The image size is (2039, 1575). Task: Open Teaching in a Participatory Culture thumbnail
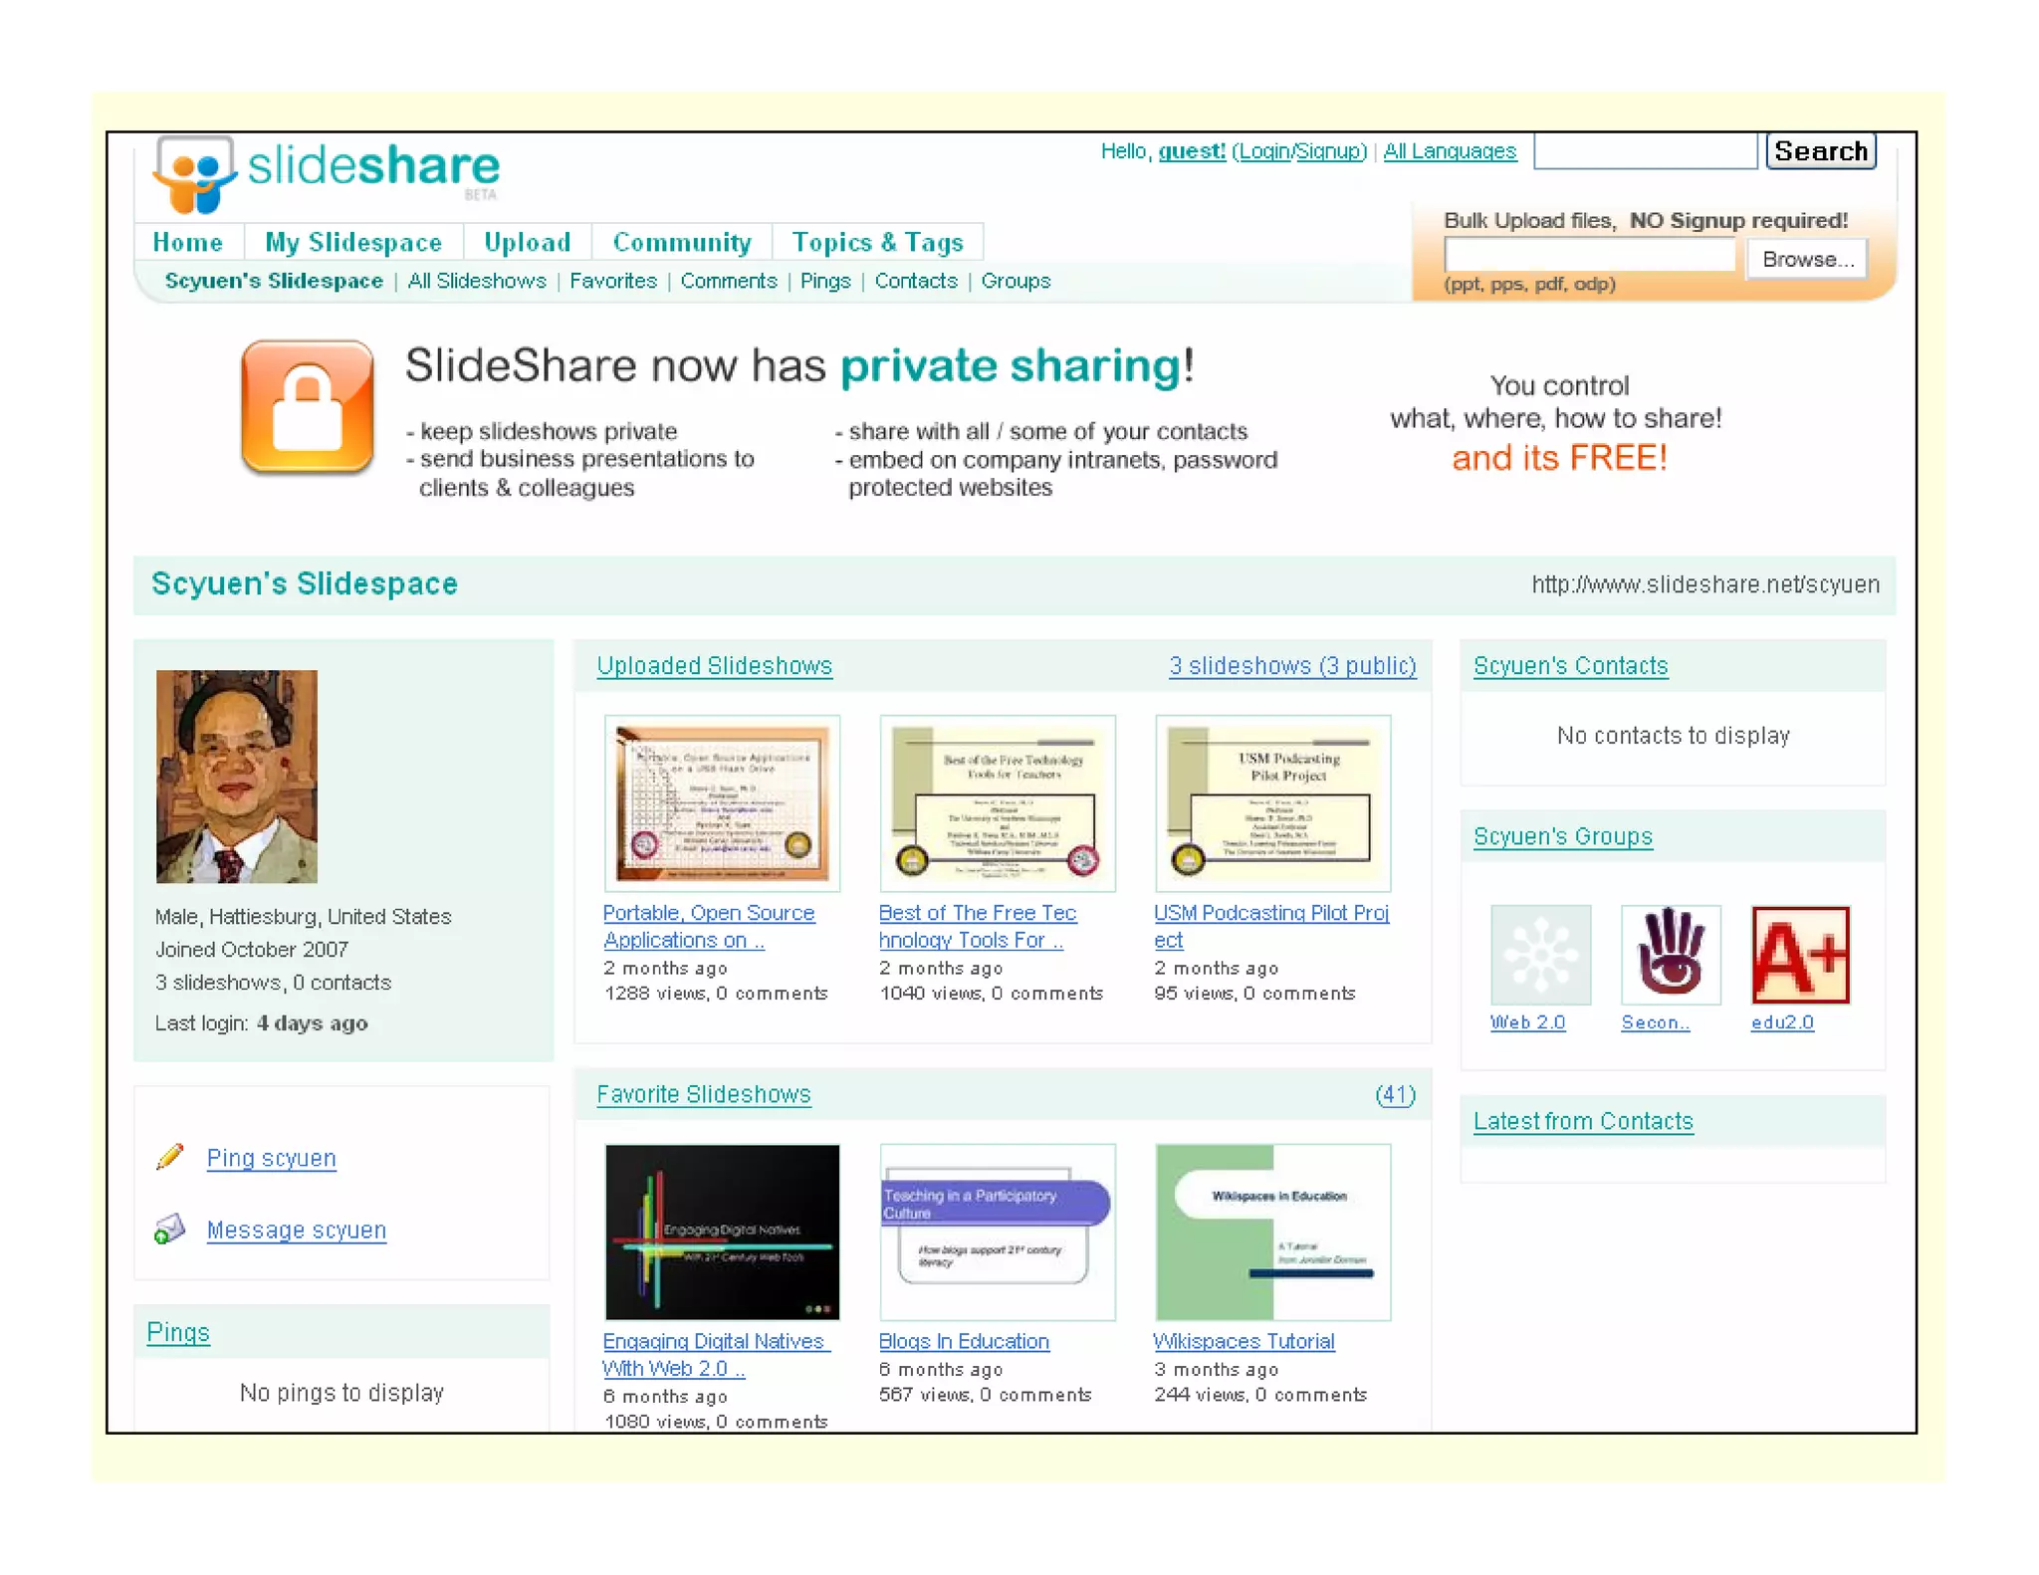(998, 1232)
